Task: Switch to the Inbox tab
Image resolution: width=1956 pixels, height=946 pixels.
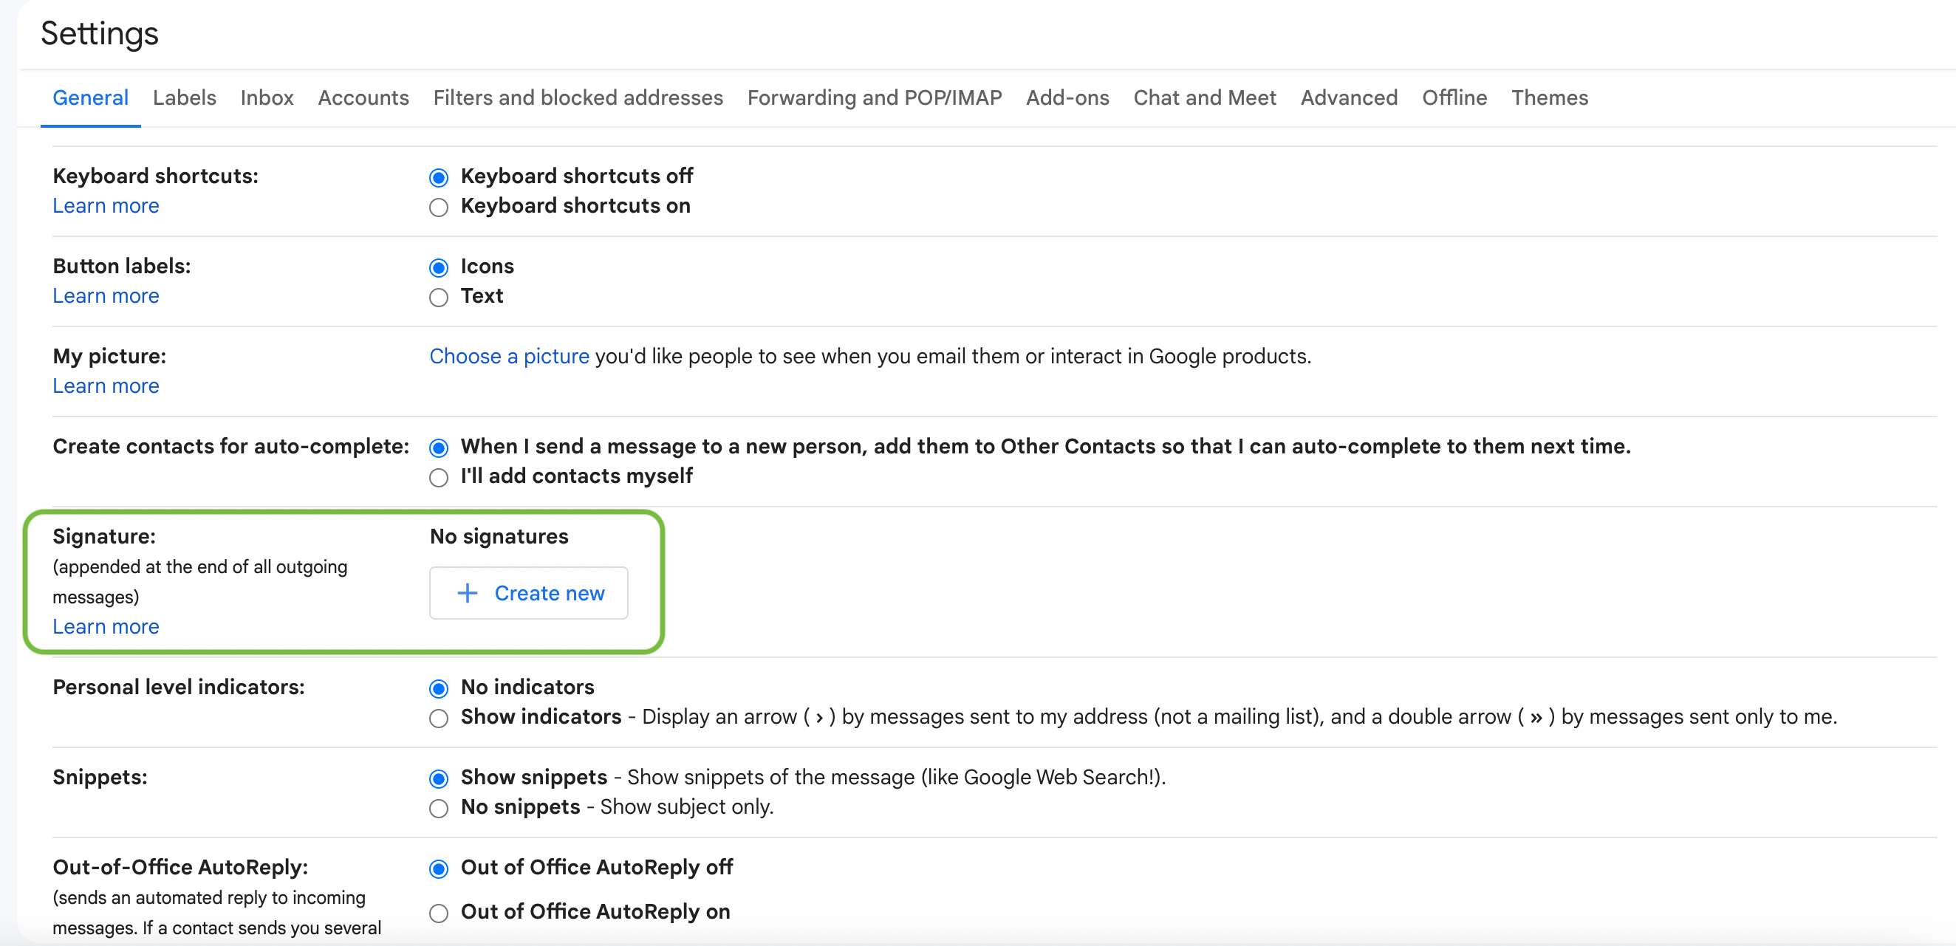Action: [267, 97]
